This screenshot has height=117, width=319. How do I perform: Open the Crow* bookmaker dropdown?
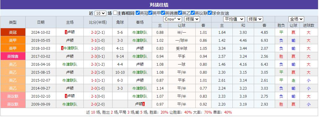click(172, 19)
